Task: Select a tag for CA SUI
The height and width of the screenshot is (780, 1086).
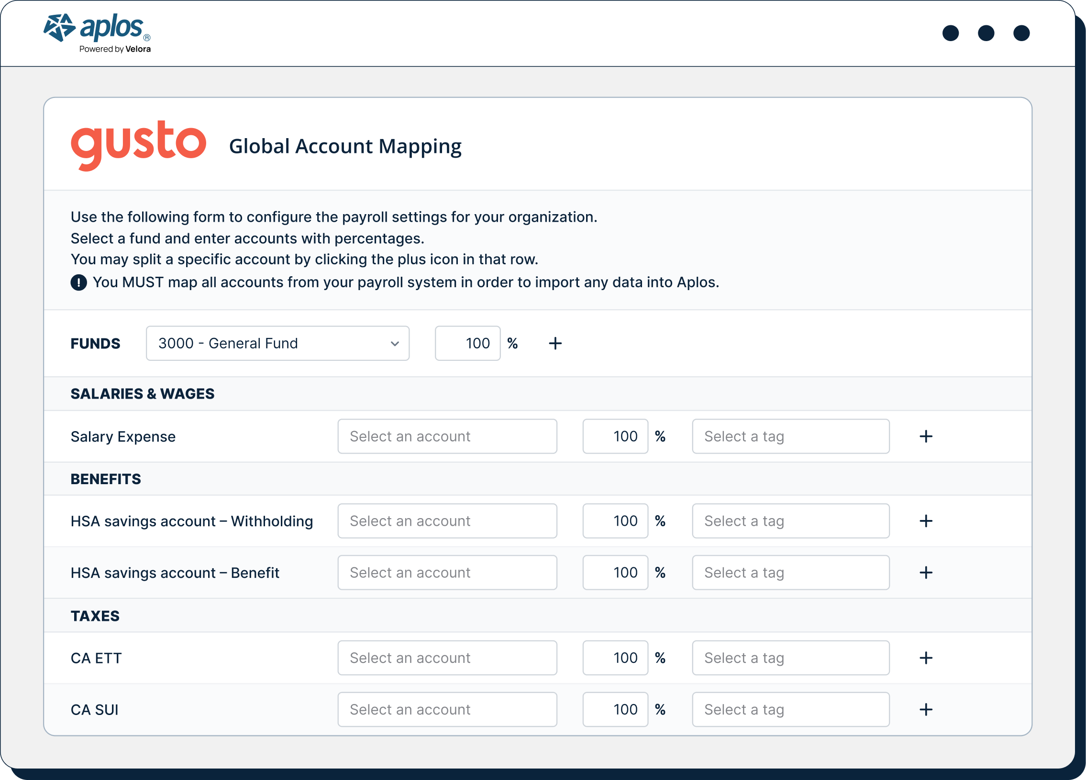Action: click(790, 709)
